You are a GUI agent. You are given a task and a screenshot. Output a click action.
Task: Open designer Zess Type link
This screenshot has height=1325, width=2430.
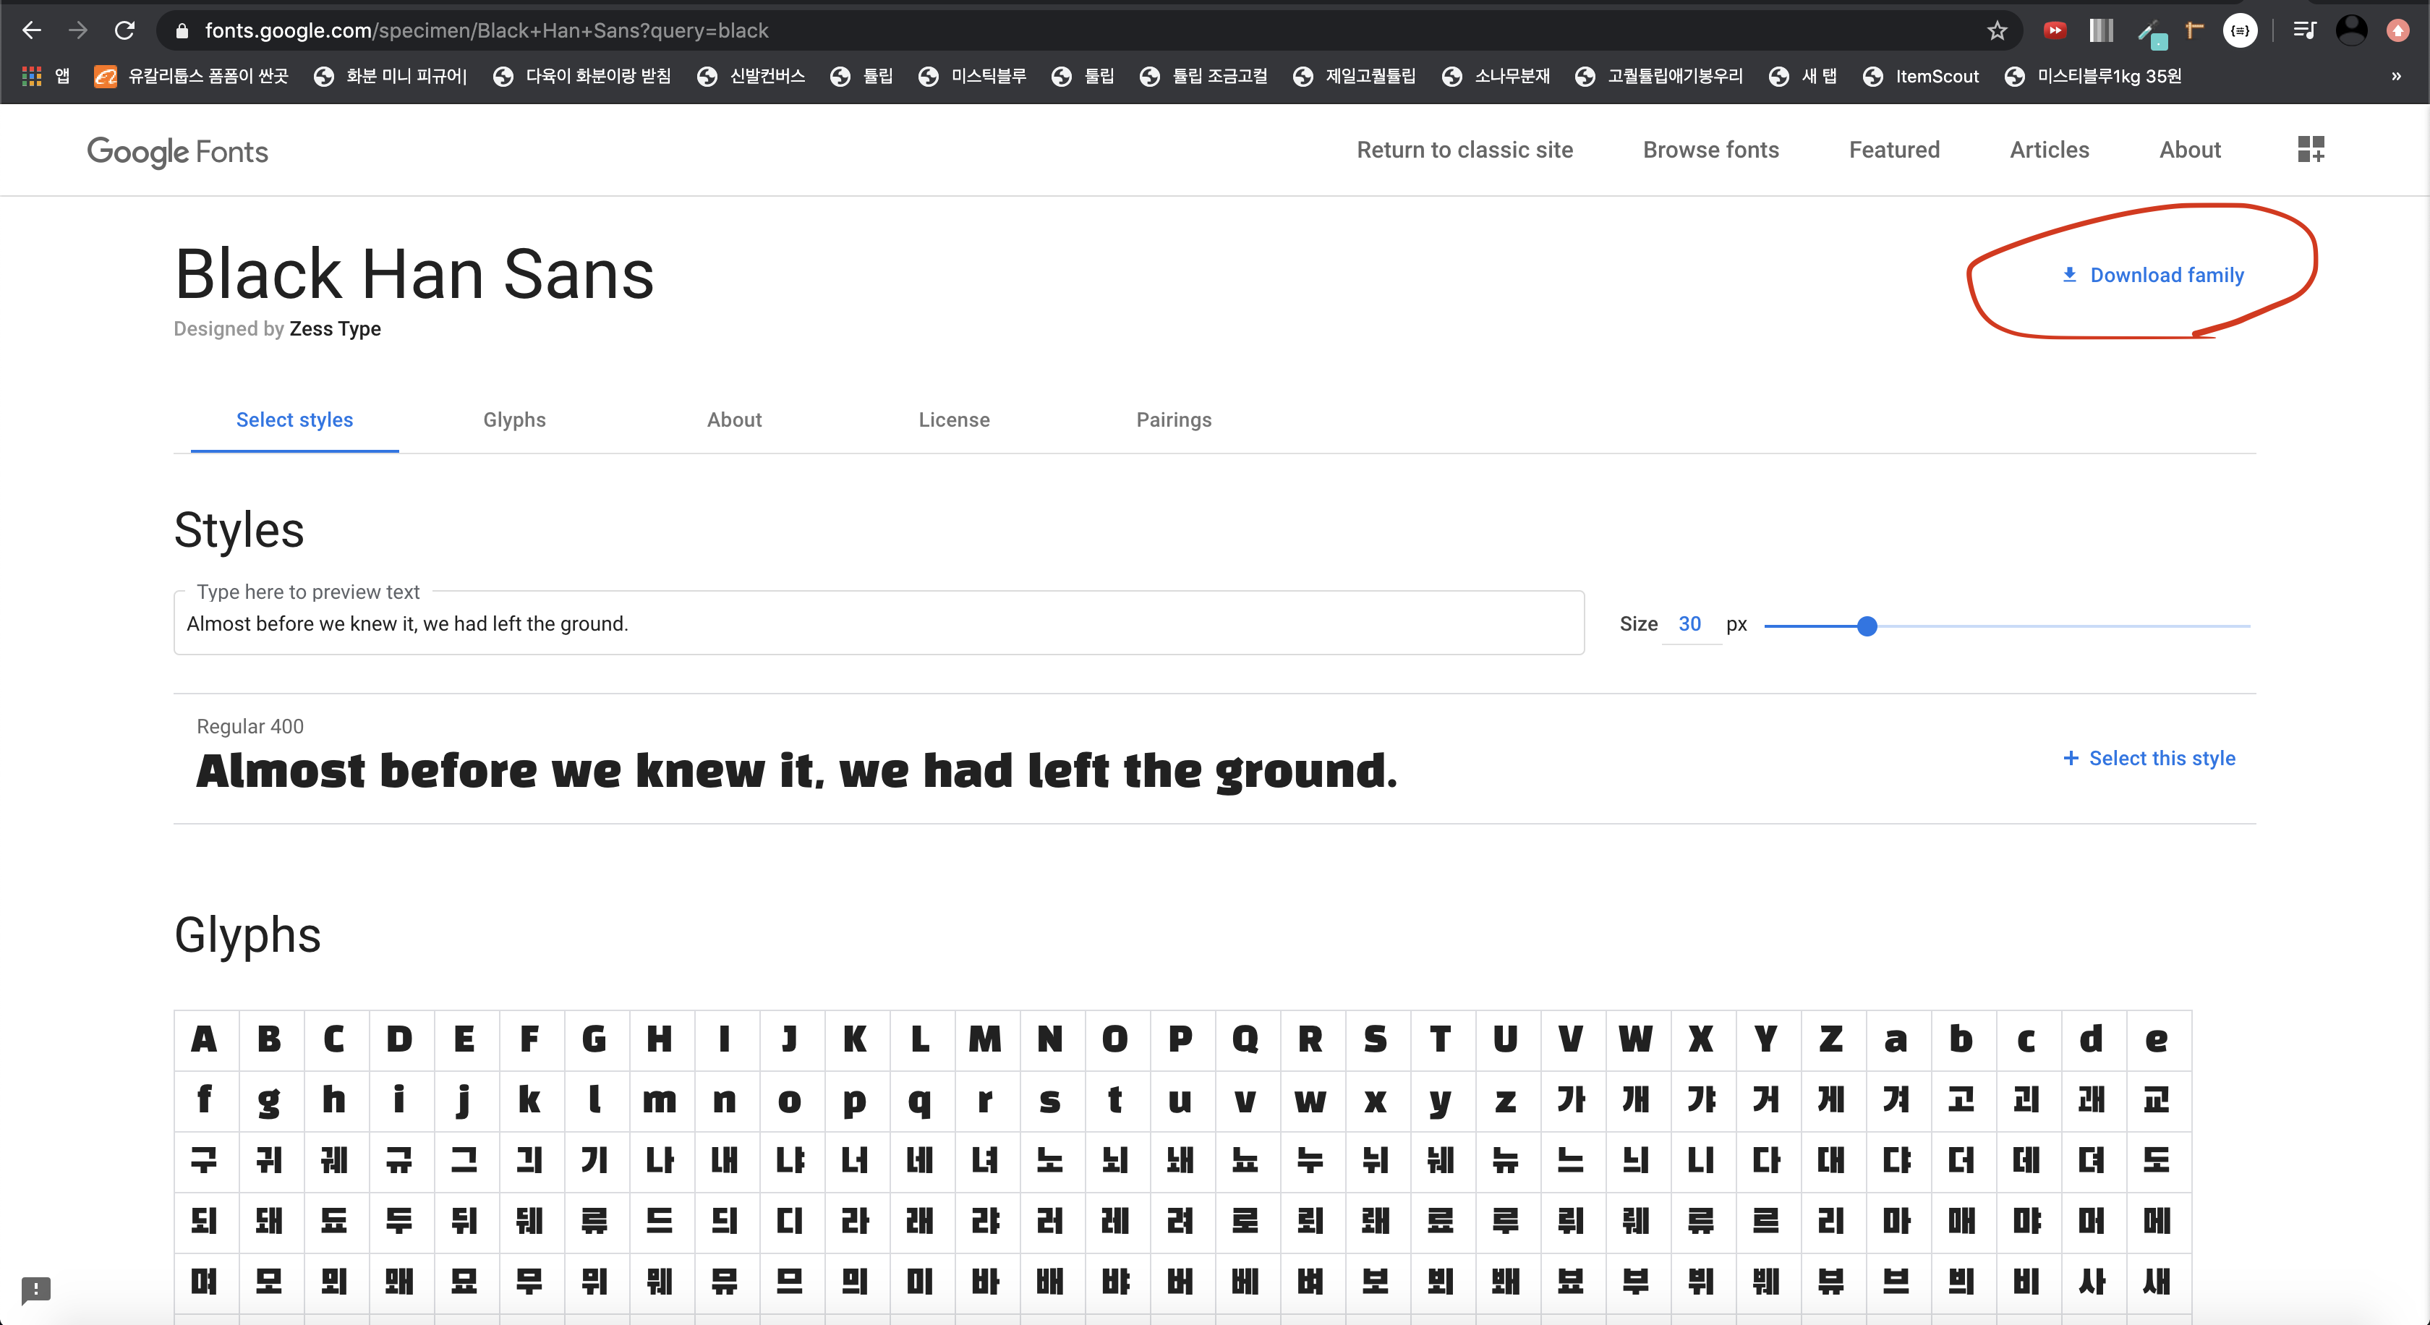click(335, 328)
